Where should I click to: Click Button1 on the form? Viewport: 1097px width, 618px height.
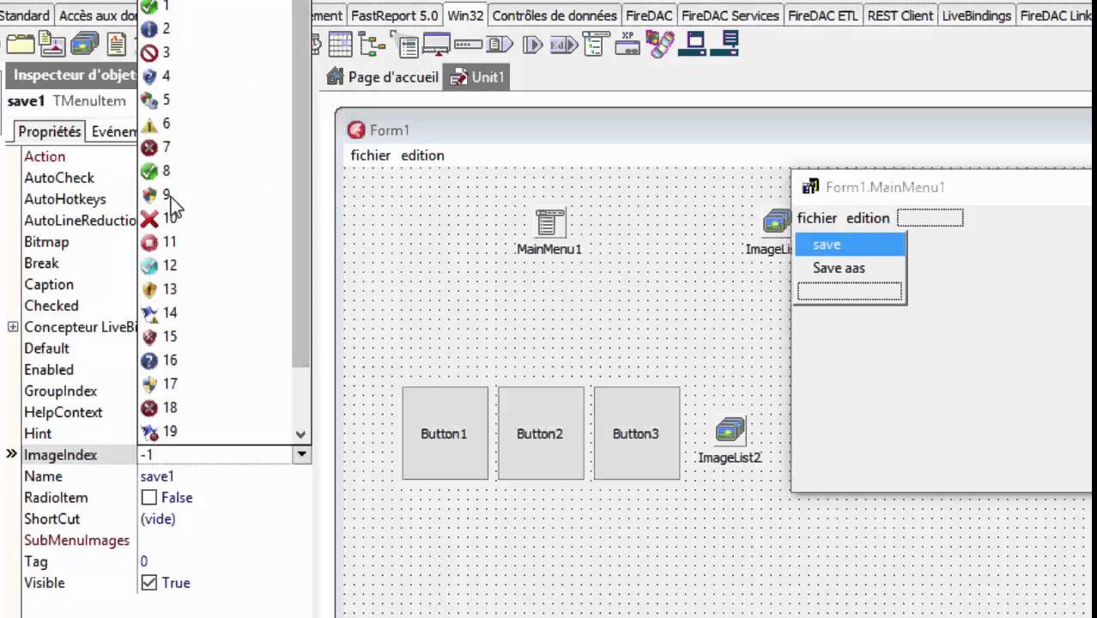pos(445,433)
